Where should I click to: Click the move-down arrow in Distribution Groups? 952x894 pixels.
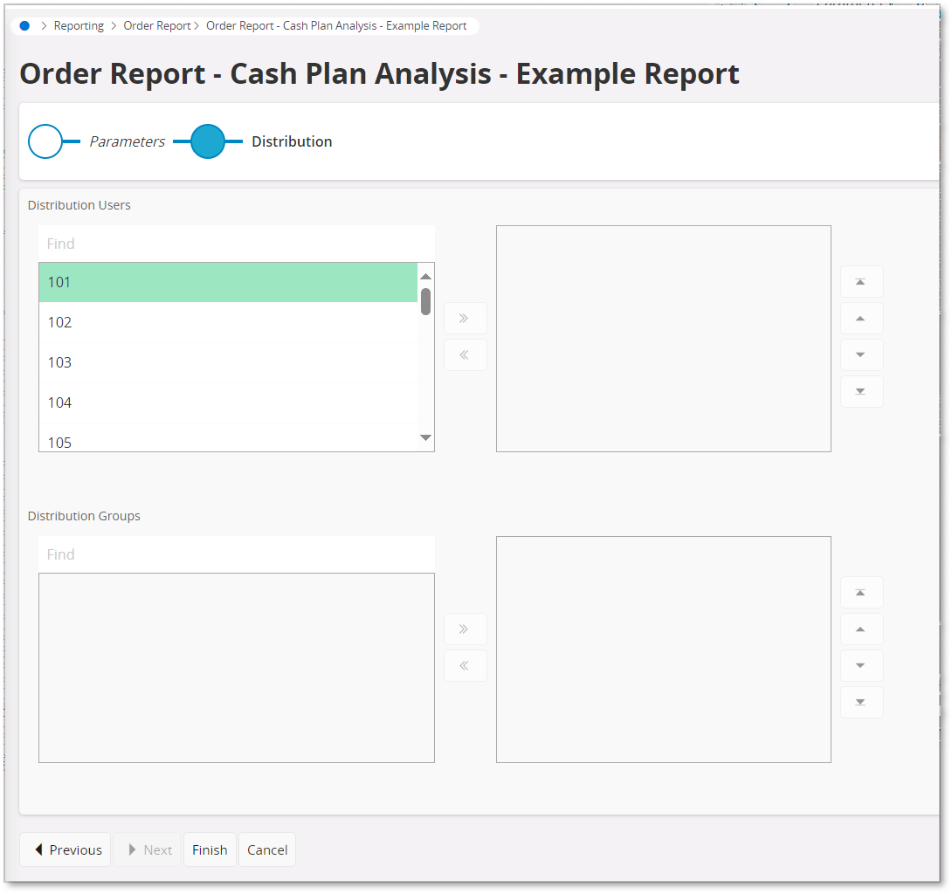(x=861, y=665)
